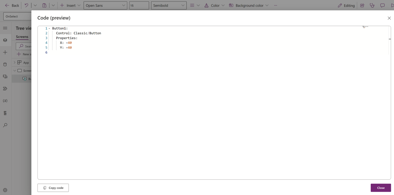Image resolution: width=394 pixels, height=195 pixels.
Task: Switch to the Screens tab
Action: (x=22, y=37)
